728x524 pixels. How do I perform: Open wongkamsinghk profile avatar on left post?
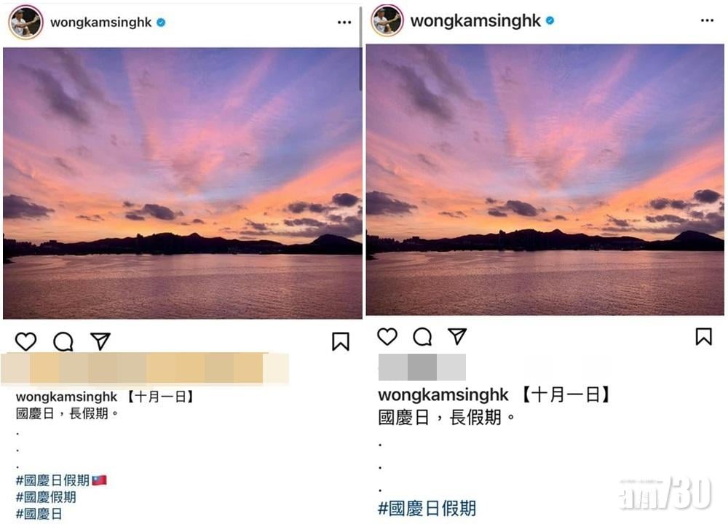pos(25,23)
